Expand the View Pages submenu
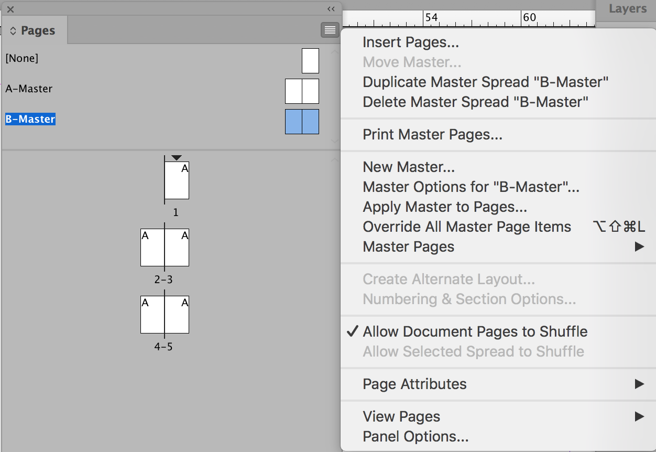656x452 pixels. pos(401,416)
